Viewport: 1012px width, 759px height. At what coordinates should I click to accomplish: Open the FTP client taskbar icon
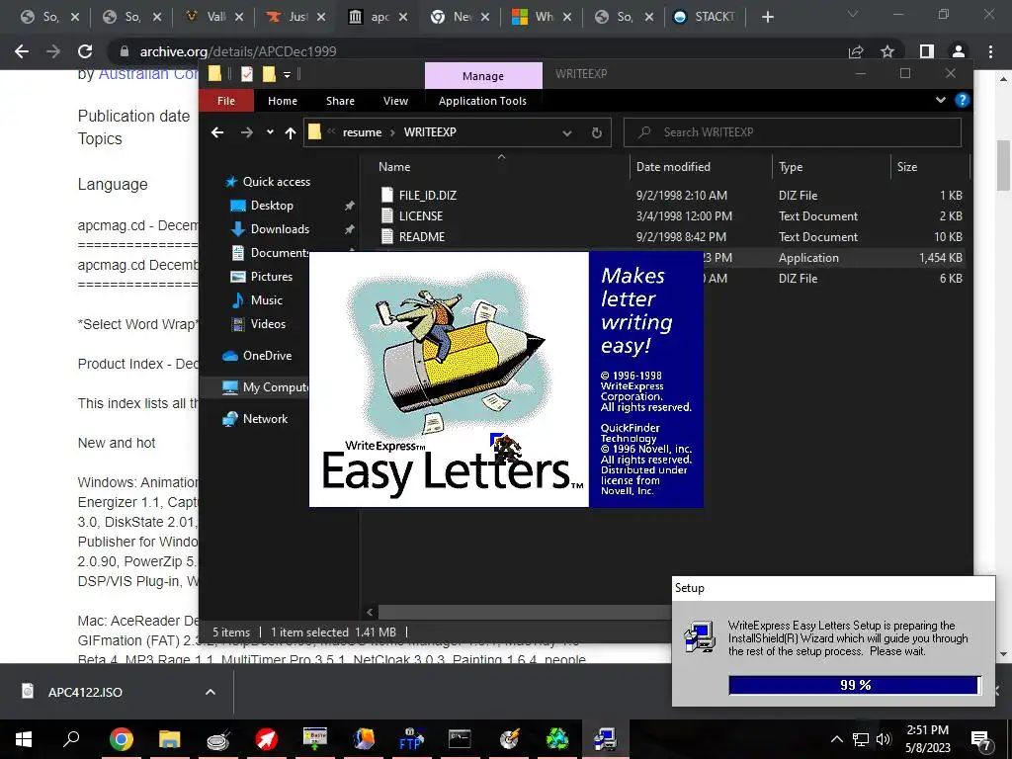tap(410, 739)
